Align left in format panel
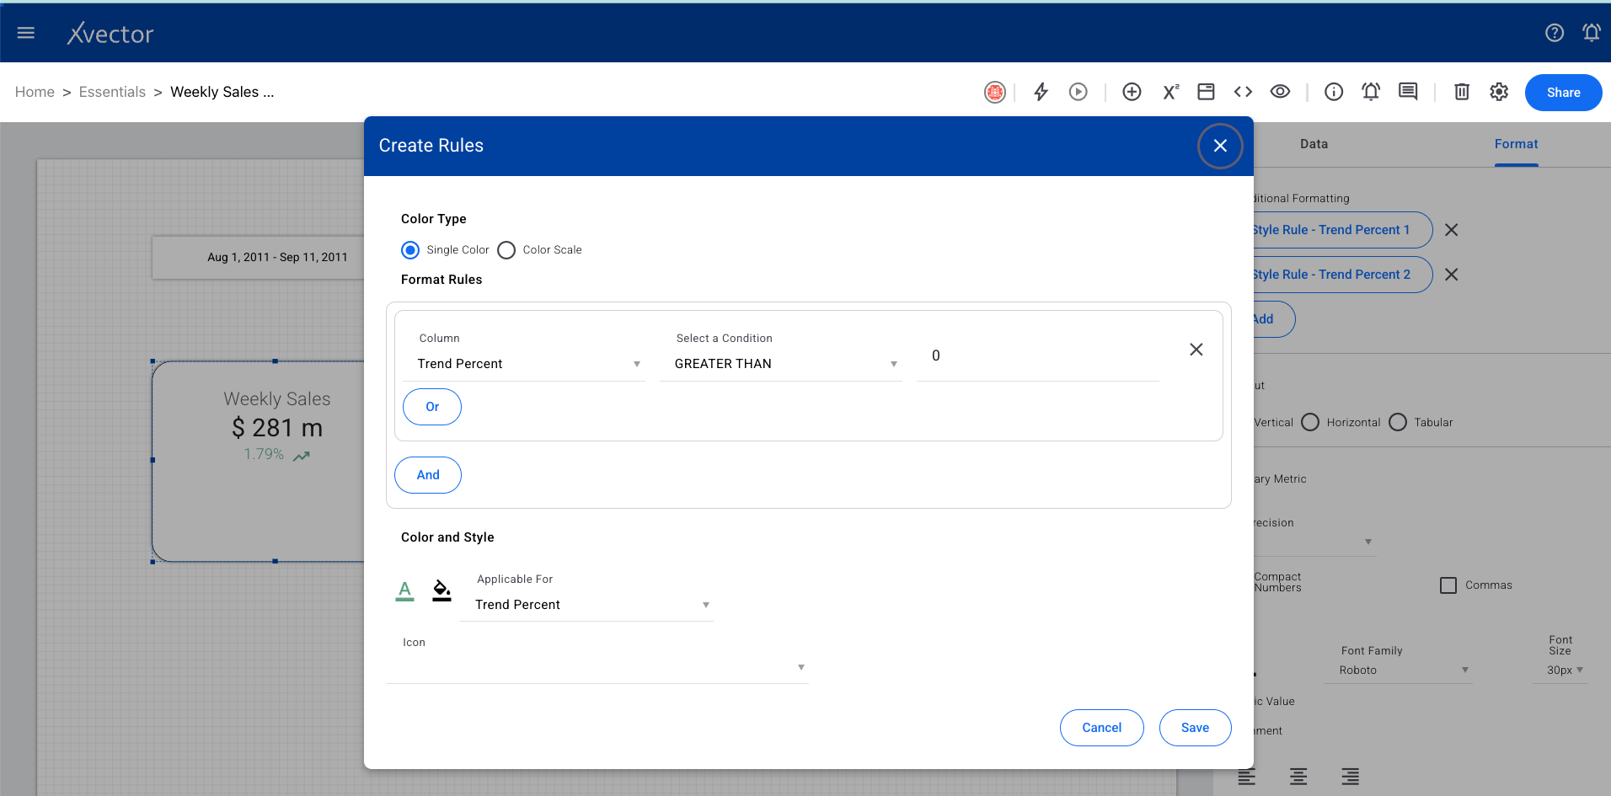 coord(1247,777)
